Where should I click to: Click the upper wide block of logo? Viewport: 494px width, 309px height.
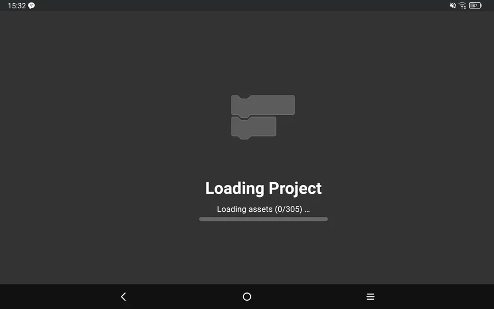pyautogui.click(x=263, y=105)
